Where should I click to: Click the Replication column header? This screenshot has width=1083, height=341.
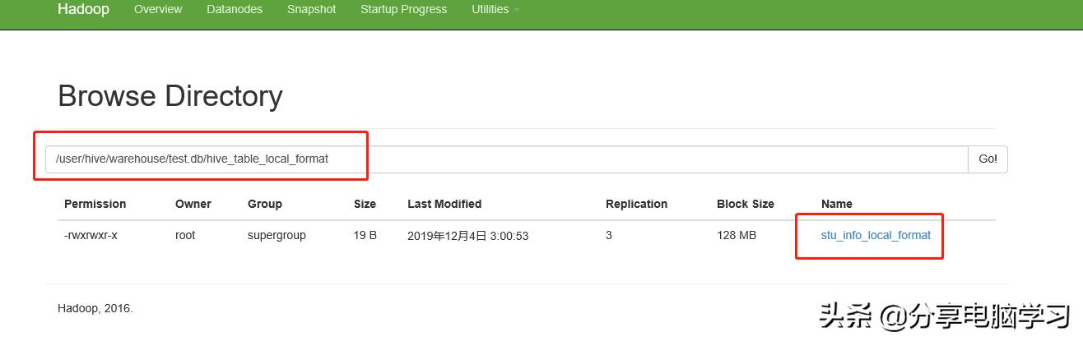click(x=636, y=204)
